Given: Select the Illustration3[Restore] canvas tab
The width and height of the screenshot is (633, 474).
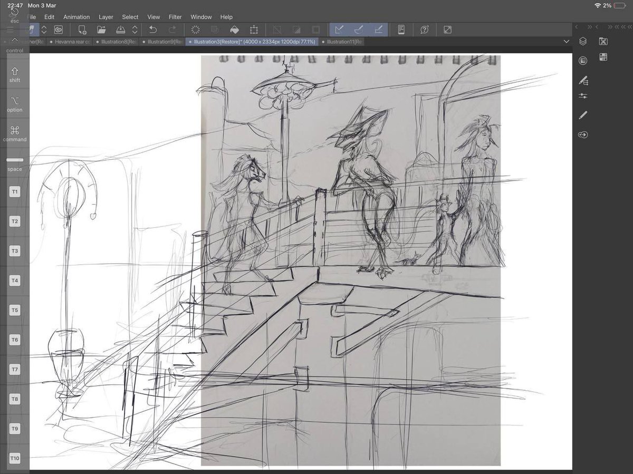Looking at the screenshot, I should tap(252, 42).
